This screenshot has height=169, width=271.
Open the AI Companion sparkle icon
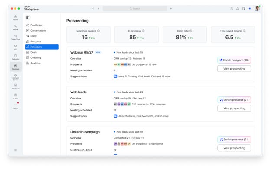[250, 9]
